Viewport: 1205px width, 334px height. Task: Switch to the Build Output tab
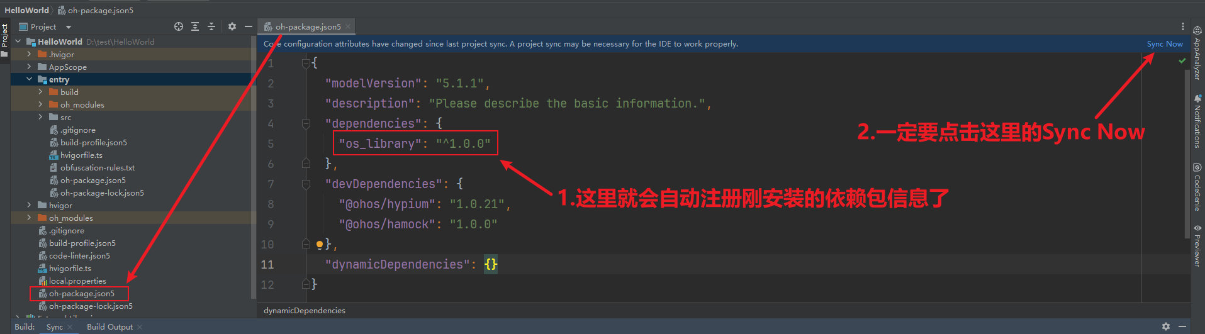click(x=109, y=327)
